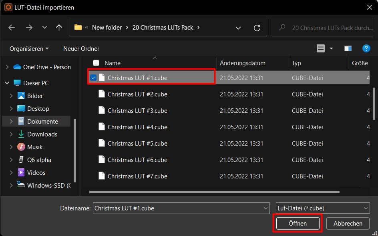Open the Dateiname dropdown arrow
The width and height of the screenshot is (378, 236).
coord(266,208)
